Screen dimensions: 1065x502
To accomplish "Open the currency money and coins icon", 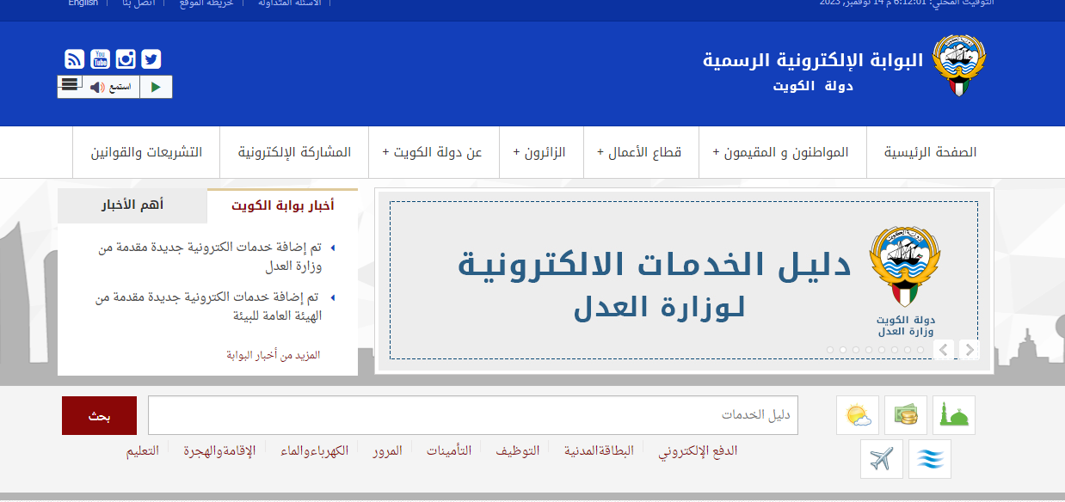I will coord(906,416).
